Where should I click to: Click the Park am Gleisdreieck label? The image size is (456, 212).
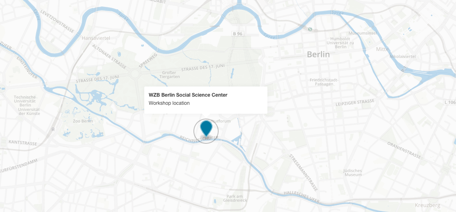[x=235, y=198]
